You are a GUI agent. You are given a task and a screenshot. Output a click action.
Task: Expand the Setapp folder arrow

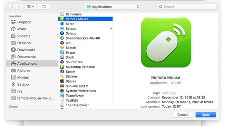tap(111, 29)
